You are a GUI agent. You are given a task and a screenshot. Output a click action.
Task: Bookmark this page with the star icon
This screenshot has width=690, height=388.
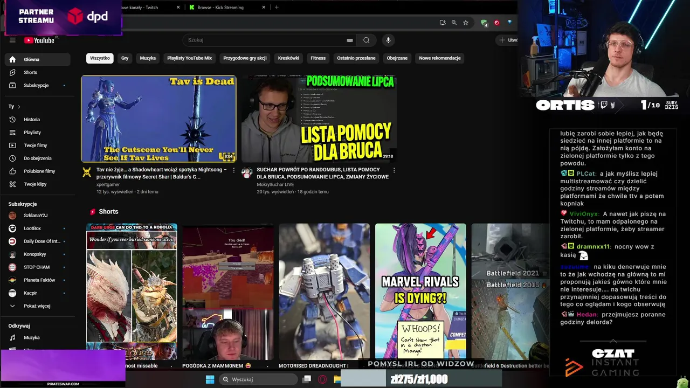(466, 23)
